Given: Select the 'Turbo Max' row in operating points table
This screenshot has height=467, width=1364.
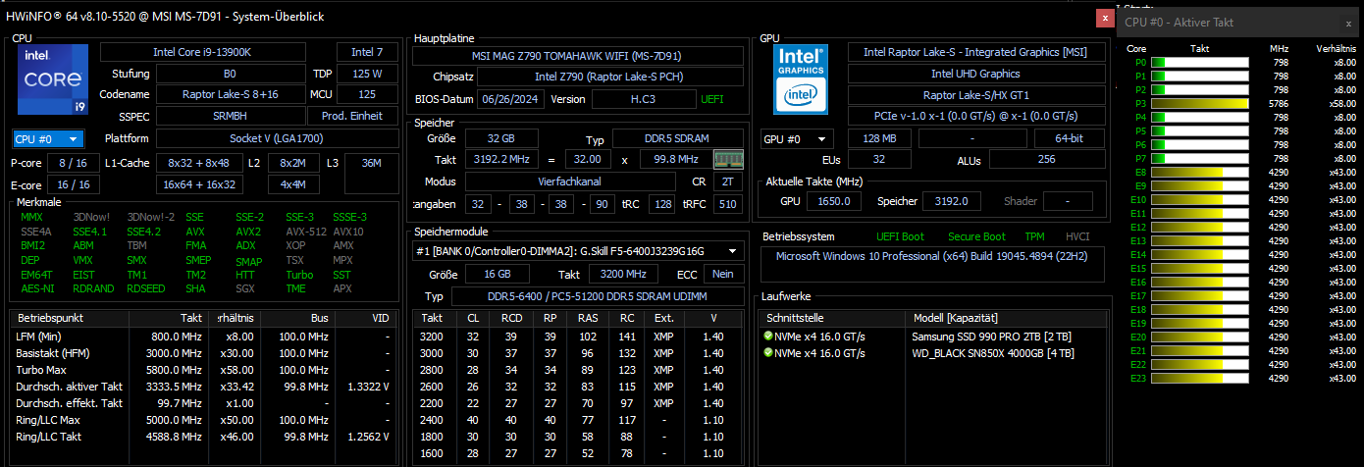Looking at the screenshot, I should coord(205,369).
